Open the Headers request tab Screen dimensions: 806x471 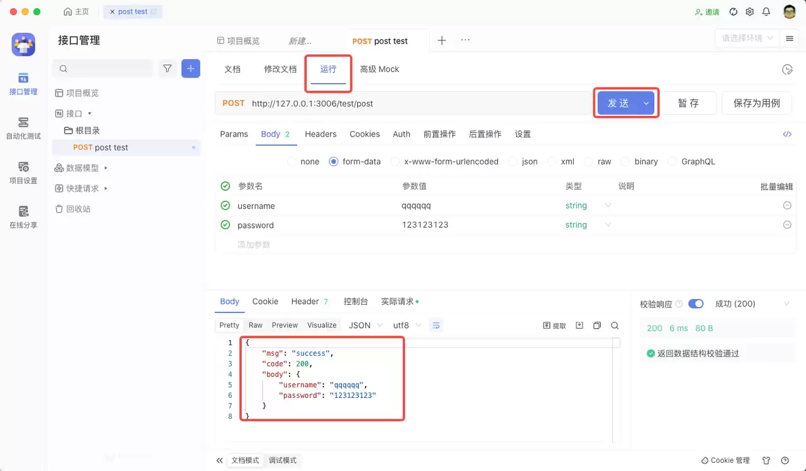point(321,134)
